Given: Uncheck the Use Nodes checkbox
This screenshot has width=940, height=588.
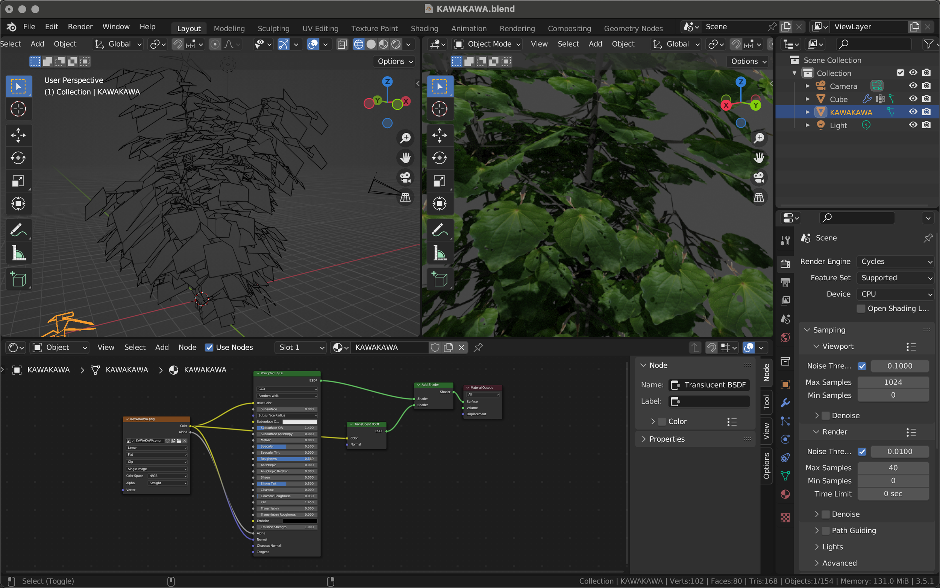Looking at the screenshot, I should (x=209, y=347).
